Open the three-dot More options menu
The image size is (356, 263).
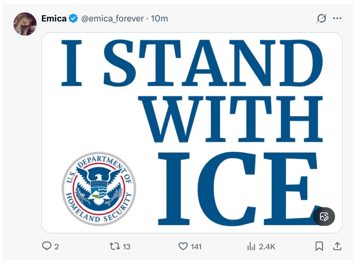click(337, 19)
